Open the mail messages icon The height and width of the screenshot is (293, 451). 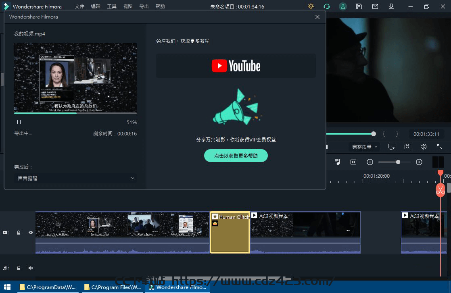point(375,6)
